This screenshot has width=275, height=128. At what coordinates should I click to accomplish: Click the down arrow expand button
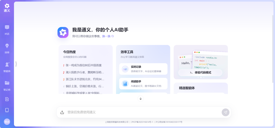click(x=141, y=99)
